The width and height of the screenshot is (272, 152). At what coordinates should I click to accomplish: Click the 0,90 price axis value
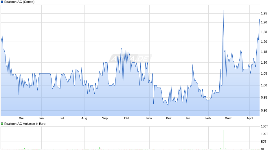264,110
